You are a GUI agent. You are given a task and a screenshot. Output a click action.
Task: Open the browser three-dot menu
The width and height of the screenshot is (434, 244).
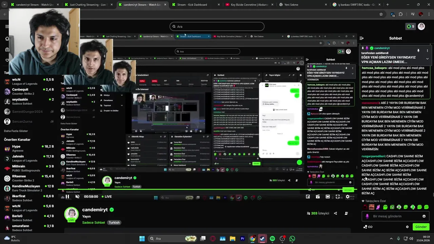(429, 14)
